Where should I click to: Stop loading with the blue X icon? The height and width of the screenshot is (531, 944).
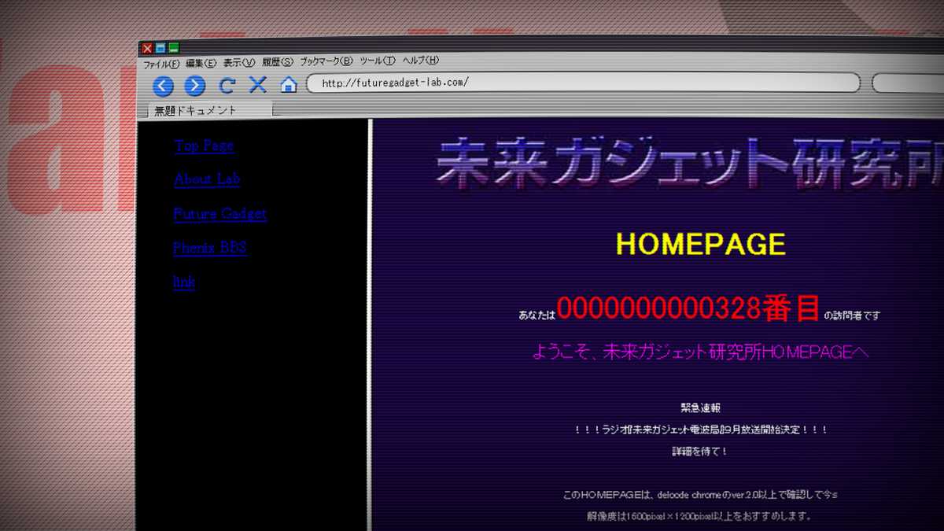click(258, 85)
